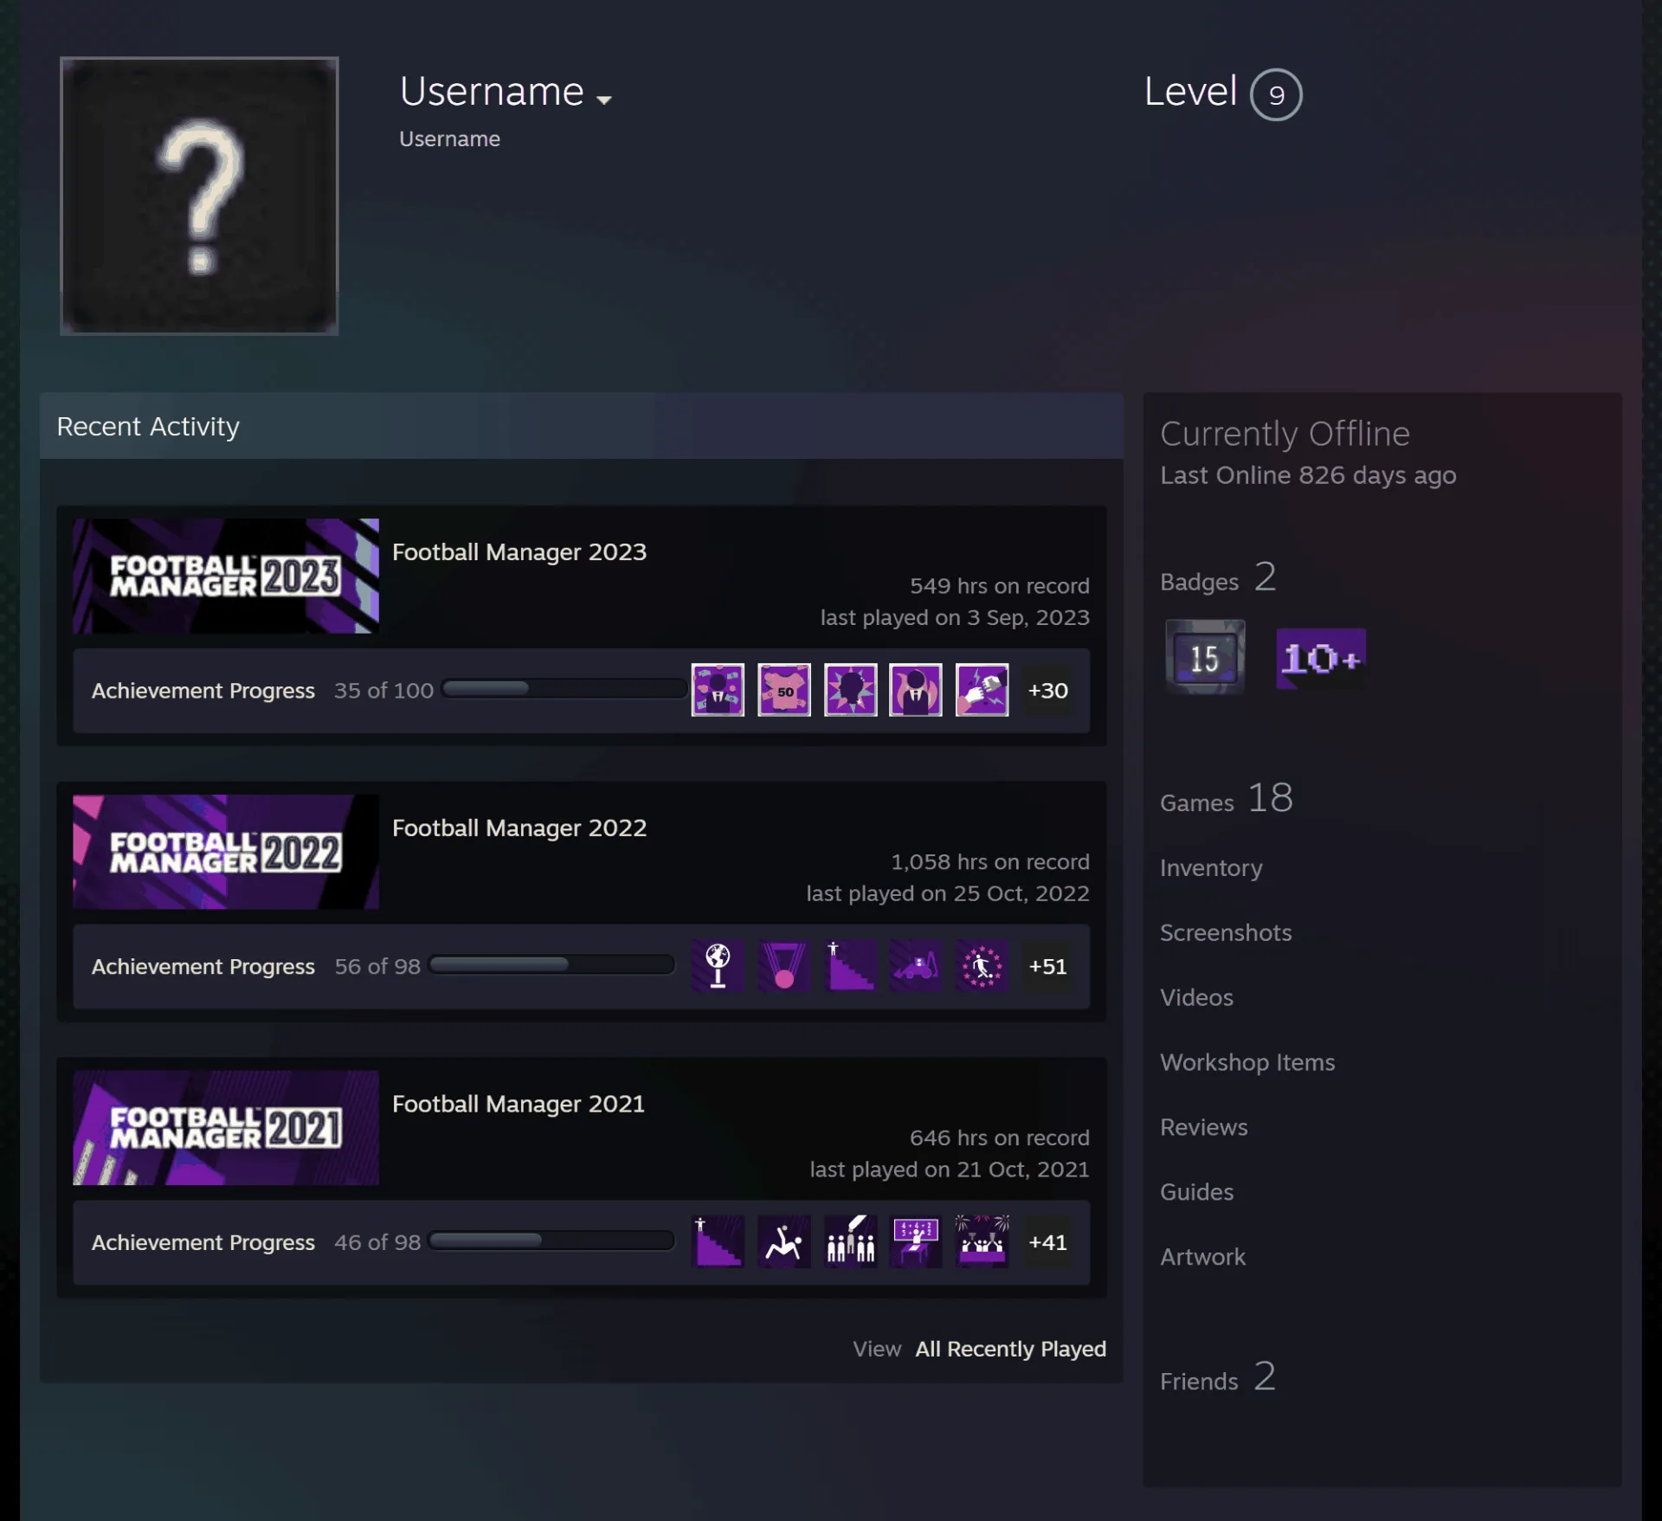Select the tactics board achievement icon in FM 2021

click(x=916, y=1242)
